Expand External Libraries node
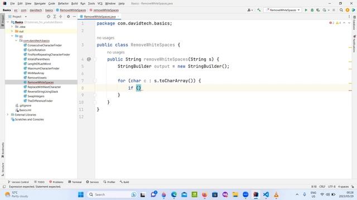This screenshot has height=200, width=357. pyautogui.click(x=8, y=115)
